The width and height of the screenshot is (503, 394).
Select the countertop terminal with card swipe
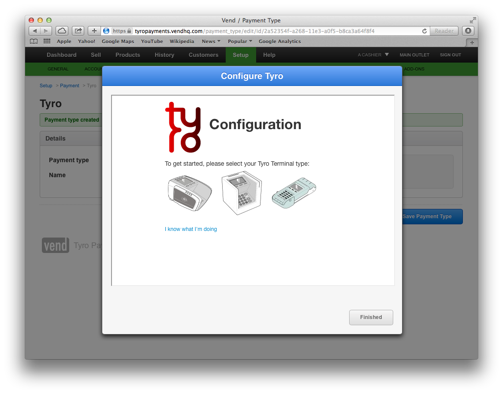[190, 193]
